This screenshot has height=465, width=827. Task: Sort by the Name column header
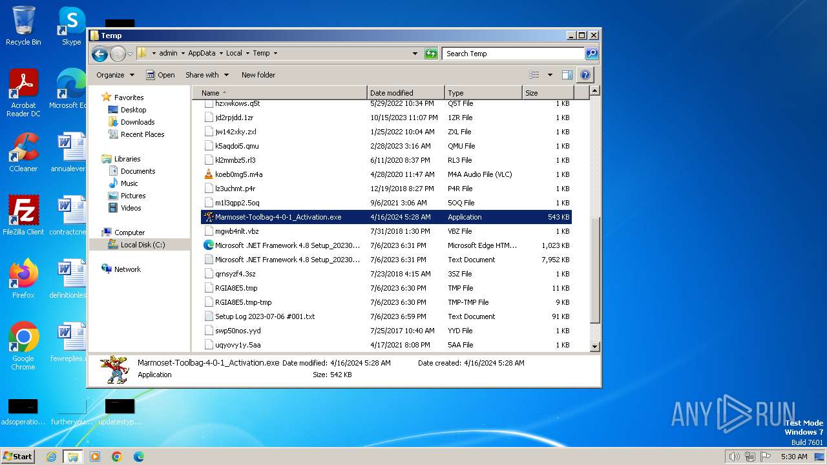[280, 93]
